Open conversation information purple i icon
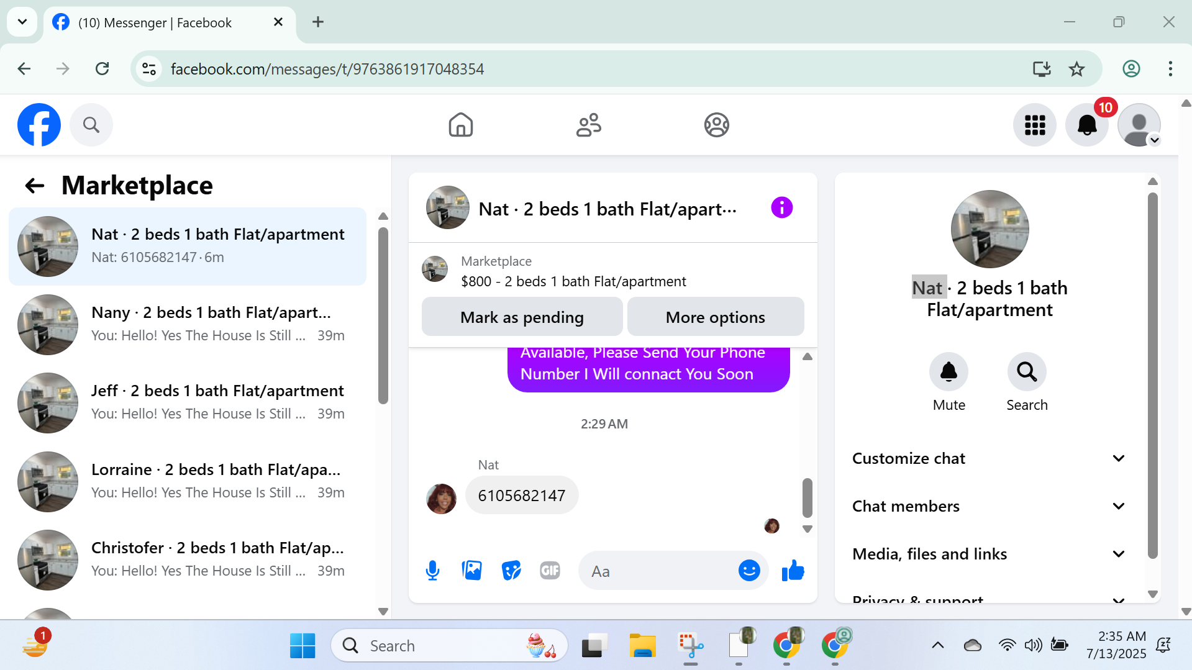Screen dimensions: 1192x670 [x=781, y=207]
